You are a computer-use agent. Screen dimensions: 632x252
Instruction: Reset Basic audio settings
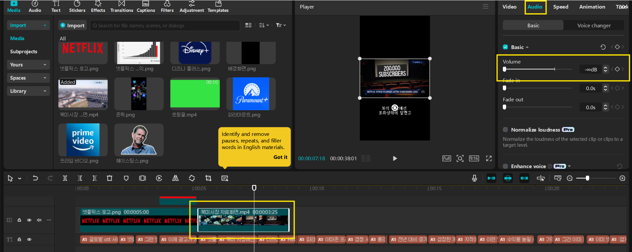pos(603,47)
